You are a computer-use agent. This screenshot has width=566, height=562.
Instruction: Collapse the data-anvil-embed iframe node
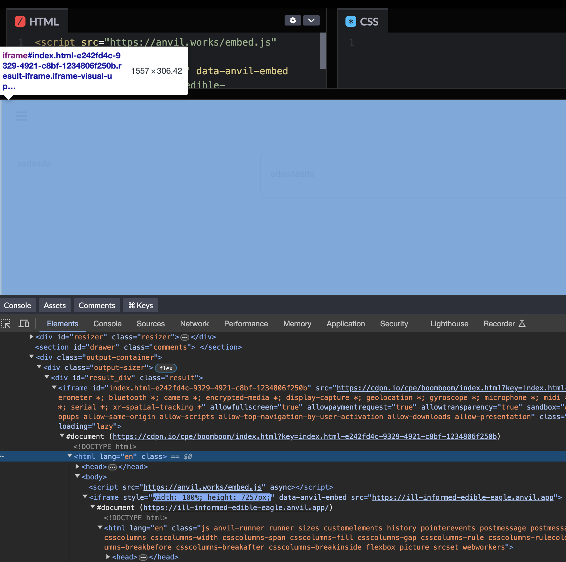point(85,497)
